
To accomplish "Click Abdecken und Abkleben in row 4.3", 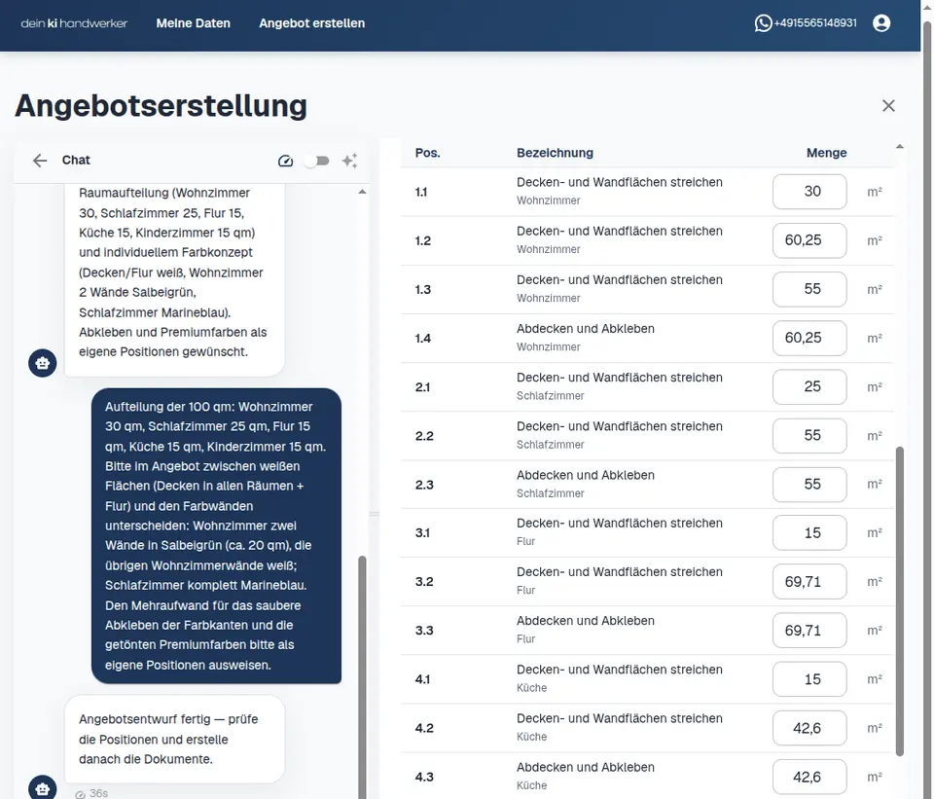I will [x=586, y=768].
